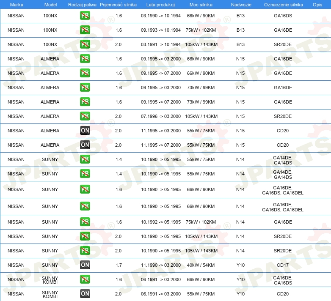Click 55kW / 75KM in Sunny Kombi diesel row
The image size is (331, 301).
201,294
